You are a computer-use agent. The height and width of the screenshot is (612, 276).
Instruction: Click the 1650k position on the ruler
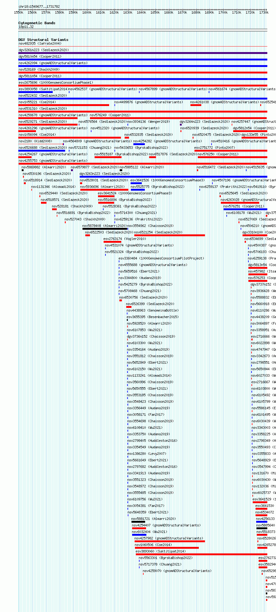tap(155, 12)
